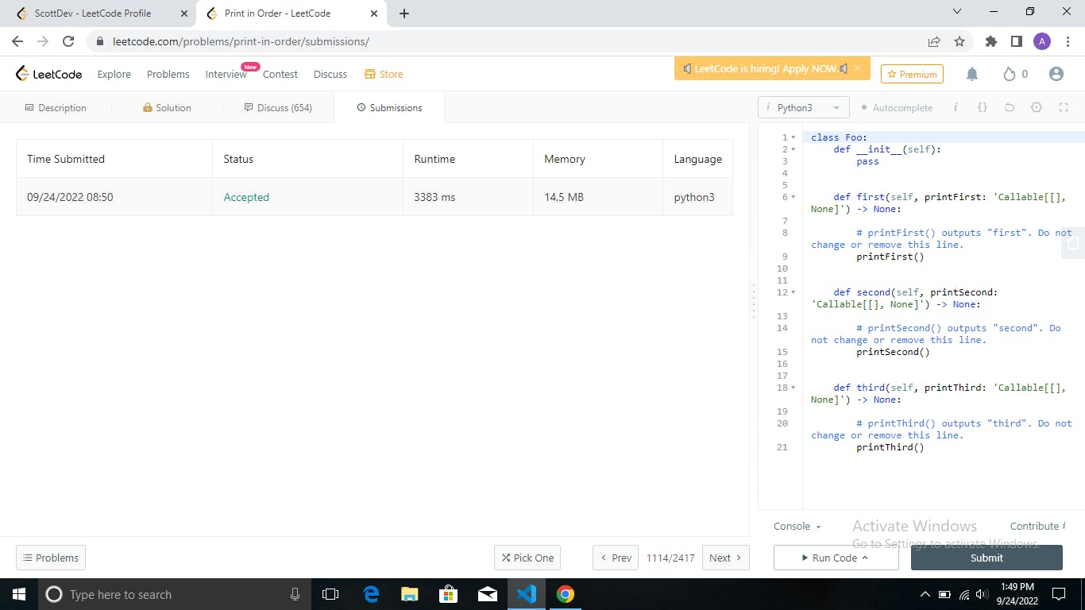The height and width of the screenshot is (610, 1085).
Task: Collapse __init__ fold arrow at line 2
Action: (793, 149)
